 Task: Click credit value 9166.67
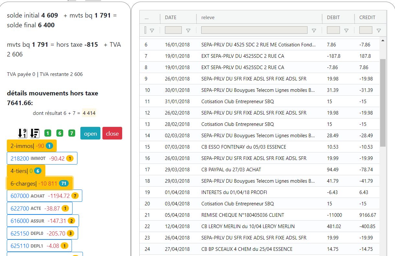pyautogui.click(x=368, y=215)
